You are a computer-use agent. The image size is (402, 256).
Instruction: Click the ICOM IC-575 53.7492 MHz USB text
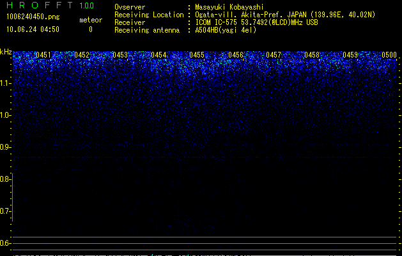tap(257, 22)
